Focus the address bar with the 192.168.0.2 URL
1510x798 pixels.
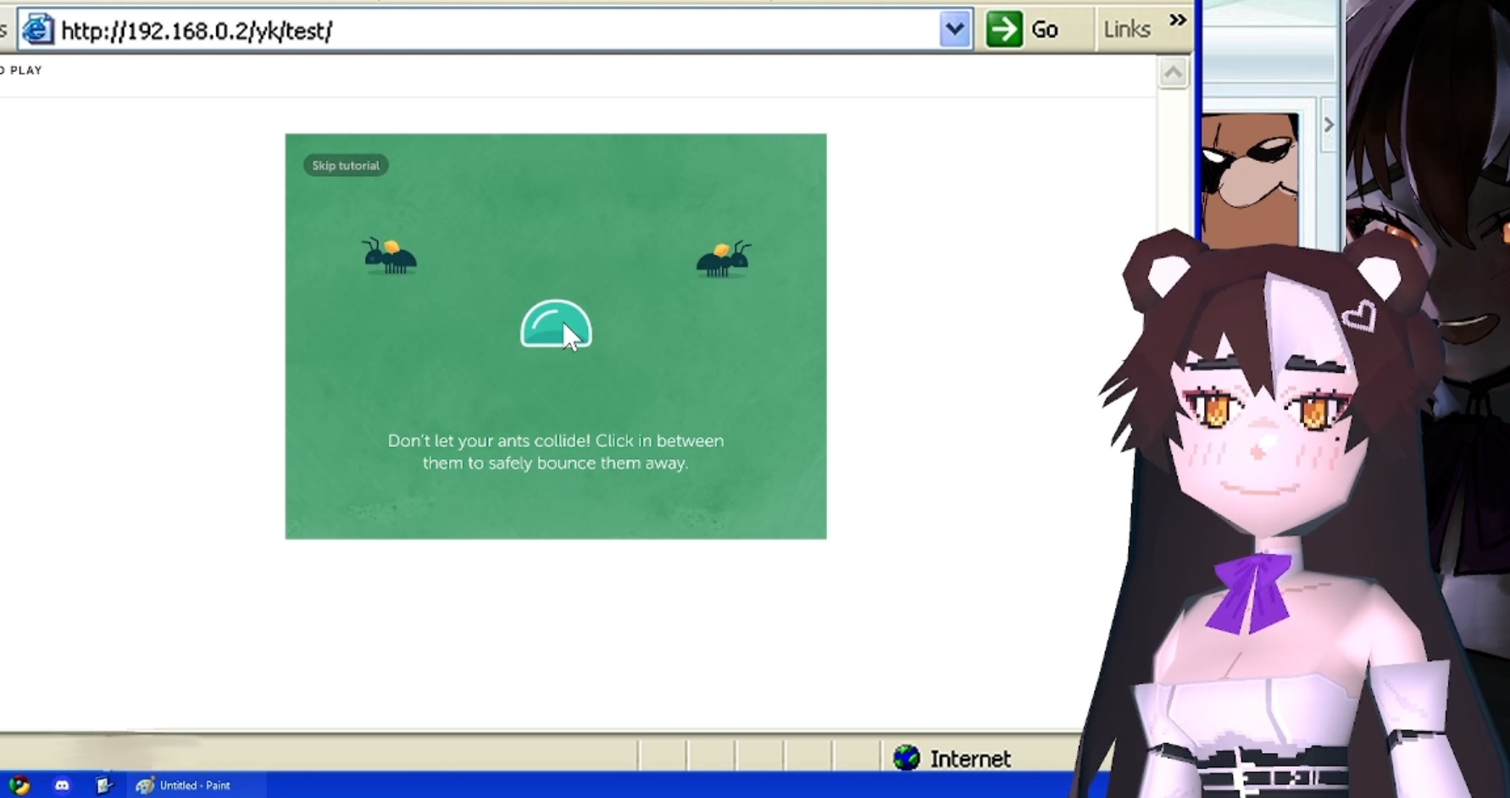(x=496, y=30)
